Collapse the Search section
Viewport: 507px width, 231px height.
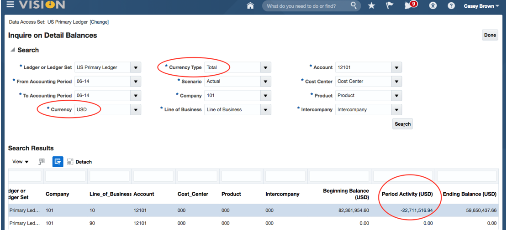click(x=12, y=50)
